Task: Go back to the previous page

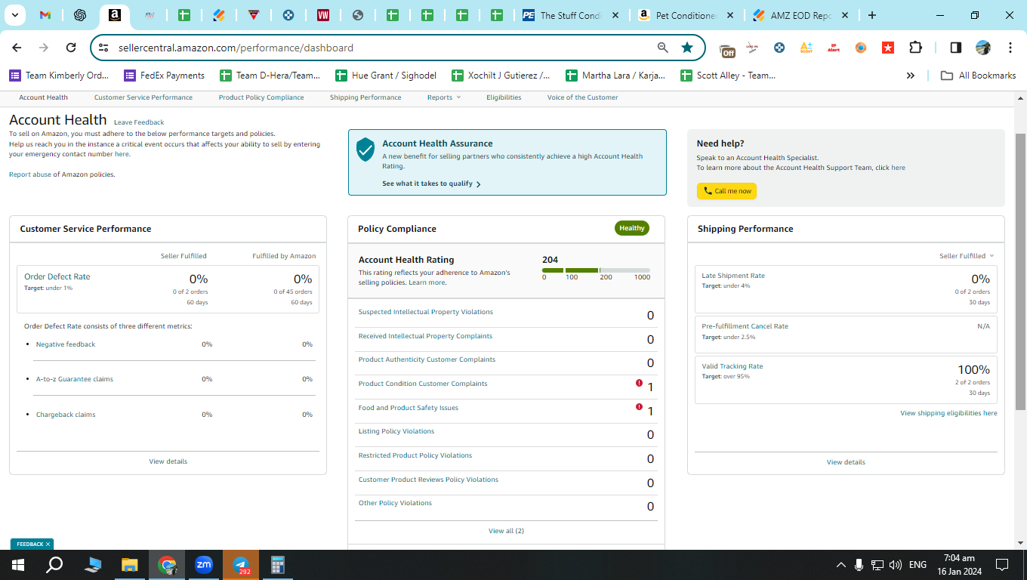Action: click(x=17, y=48)
